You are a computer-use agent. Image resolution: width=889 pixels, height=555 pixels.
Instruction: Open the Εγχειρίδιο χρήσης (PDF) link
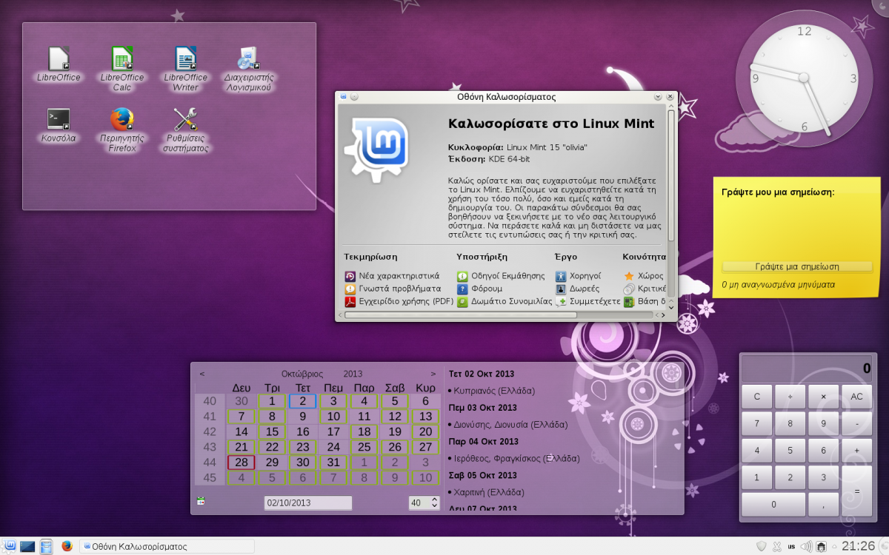(x=406, y=301)
